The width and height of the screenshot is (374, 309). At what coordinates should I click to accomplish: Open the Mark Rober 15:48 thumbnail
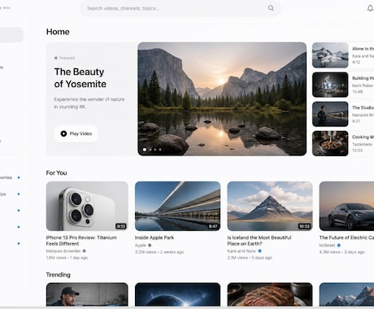(x=330, y=85)
